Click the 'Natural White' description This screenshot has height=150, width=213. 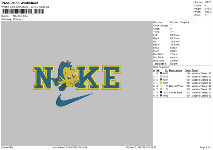point(176,86)
